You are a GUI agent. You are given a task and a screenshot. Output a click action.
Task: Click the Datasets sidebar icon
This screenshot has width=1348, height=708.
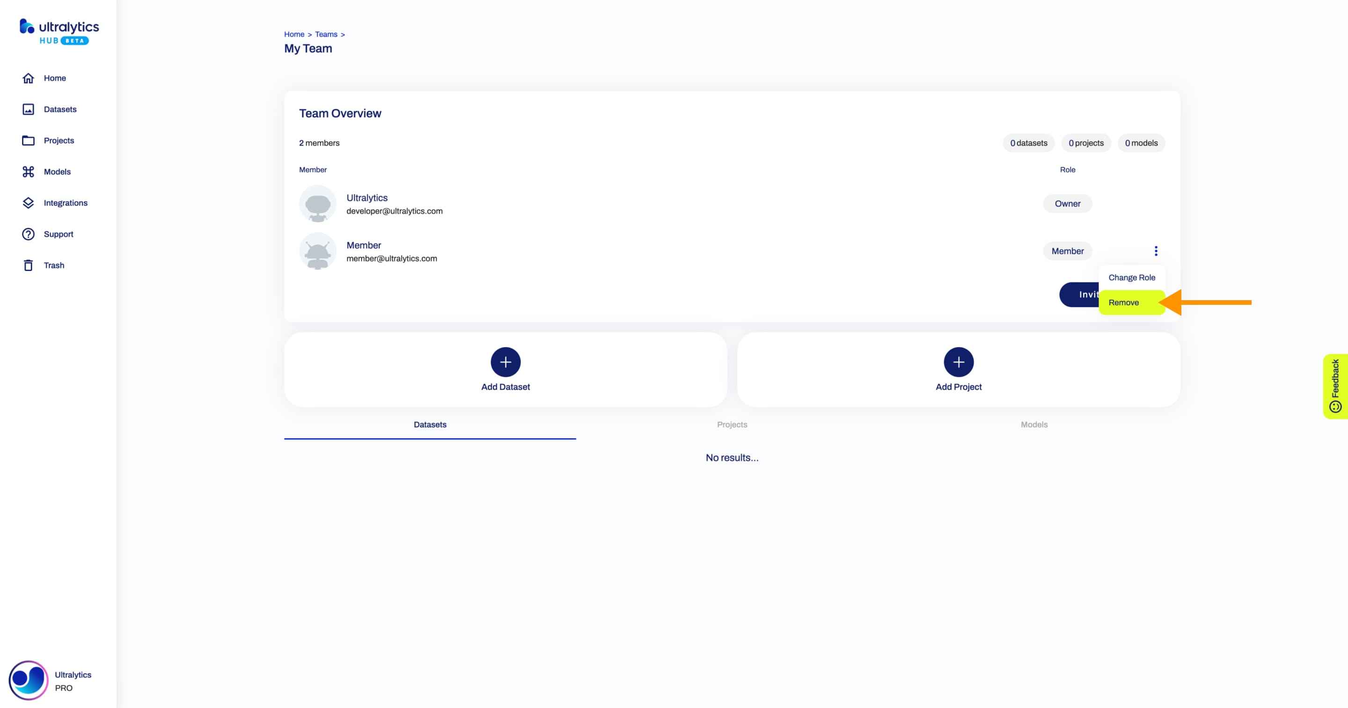tap(28, 109)
